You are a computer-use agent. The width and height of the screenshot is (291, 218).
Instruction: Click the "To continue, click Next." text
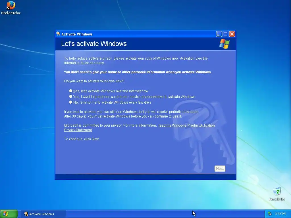pos(82,139)
